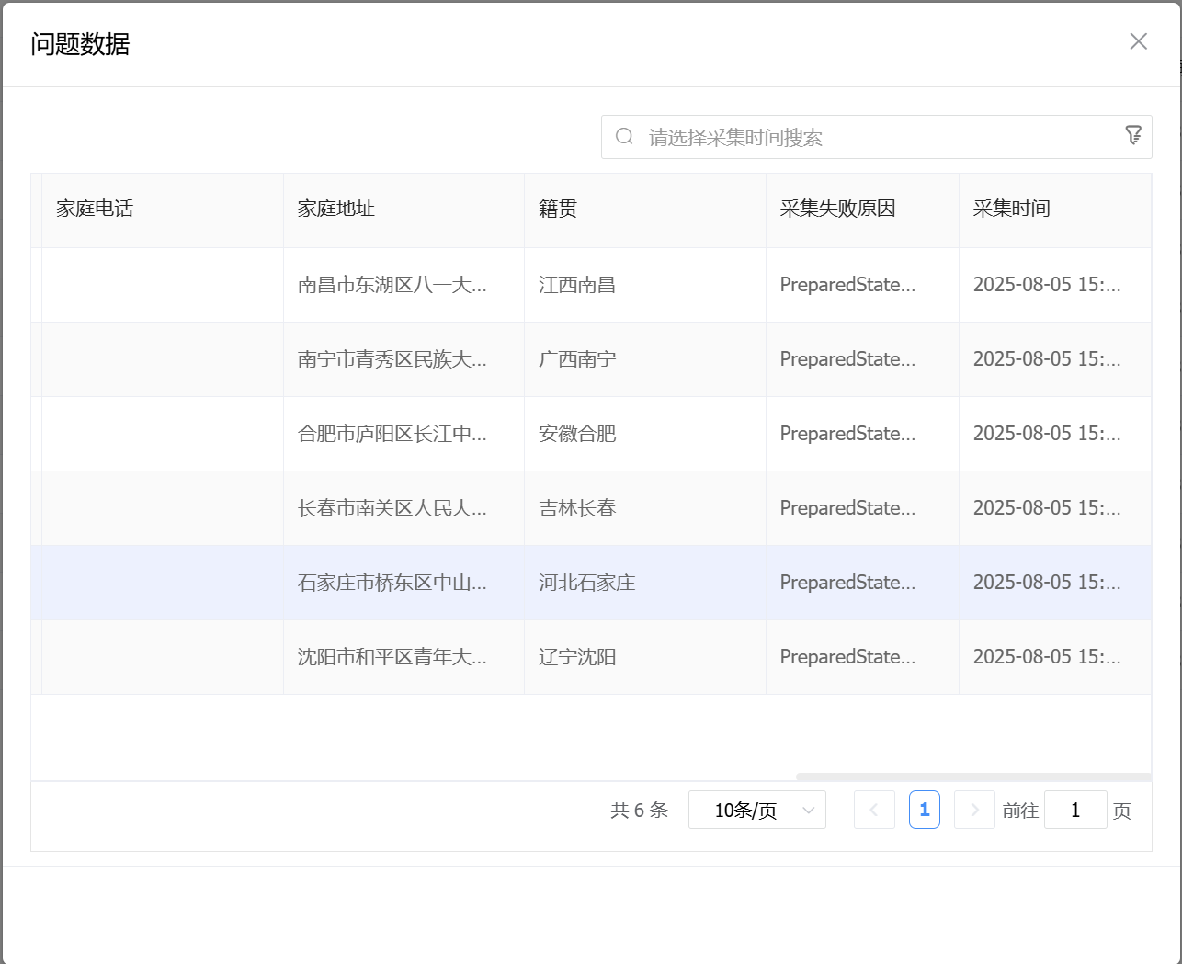
Task: Click the 采集时间 column header
Action: [1011, 209]
